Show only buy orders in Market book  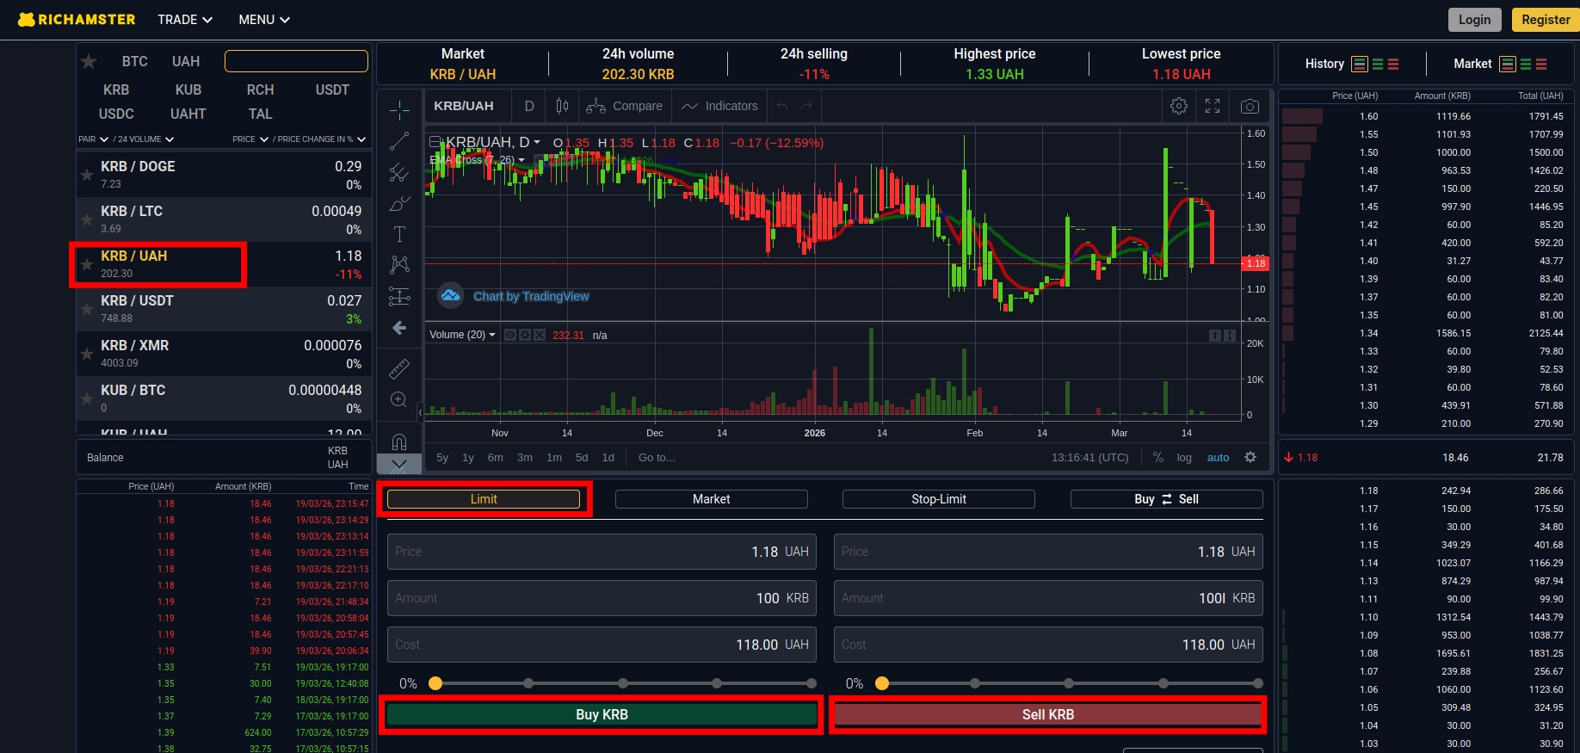point(1526,64)
